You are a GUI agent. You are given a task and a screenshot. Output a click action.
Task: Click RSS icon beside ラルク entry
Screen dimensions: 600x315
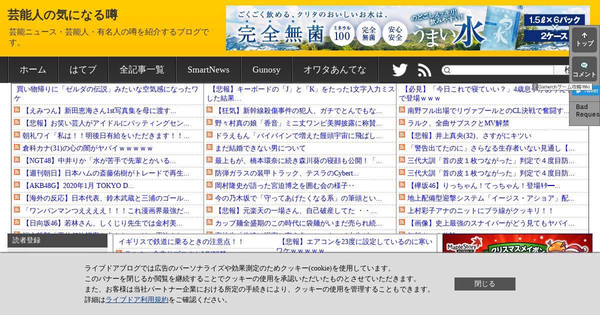pos(402,122)
